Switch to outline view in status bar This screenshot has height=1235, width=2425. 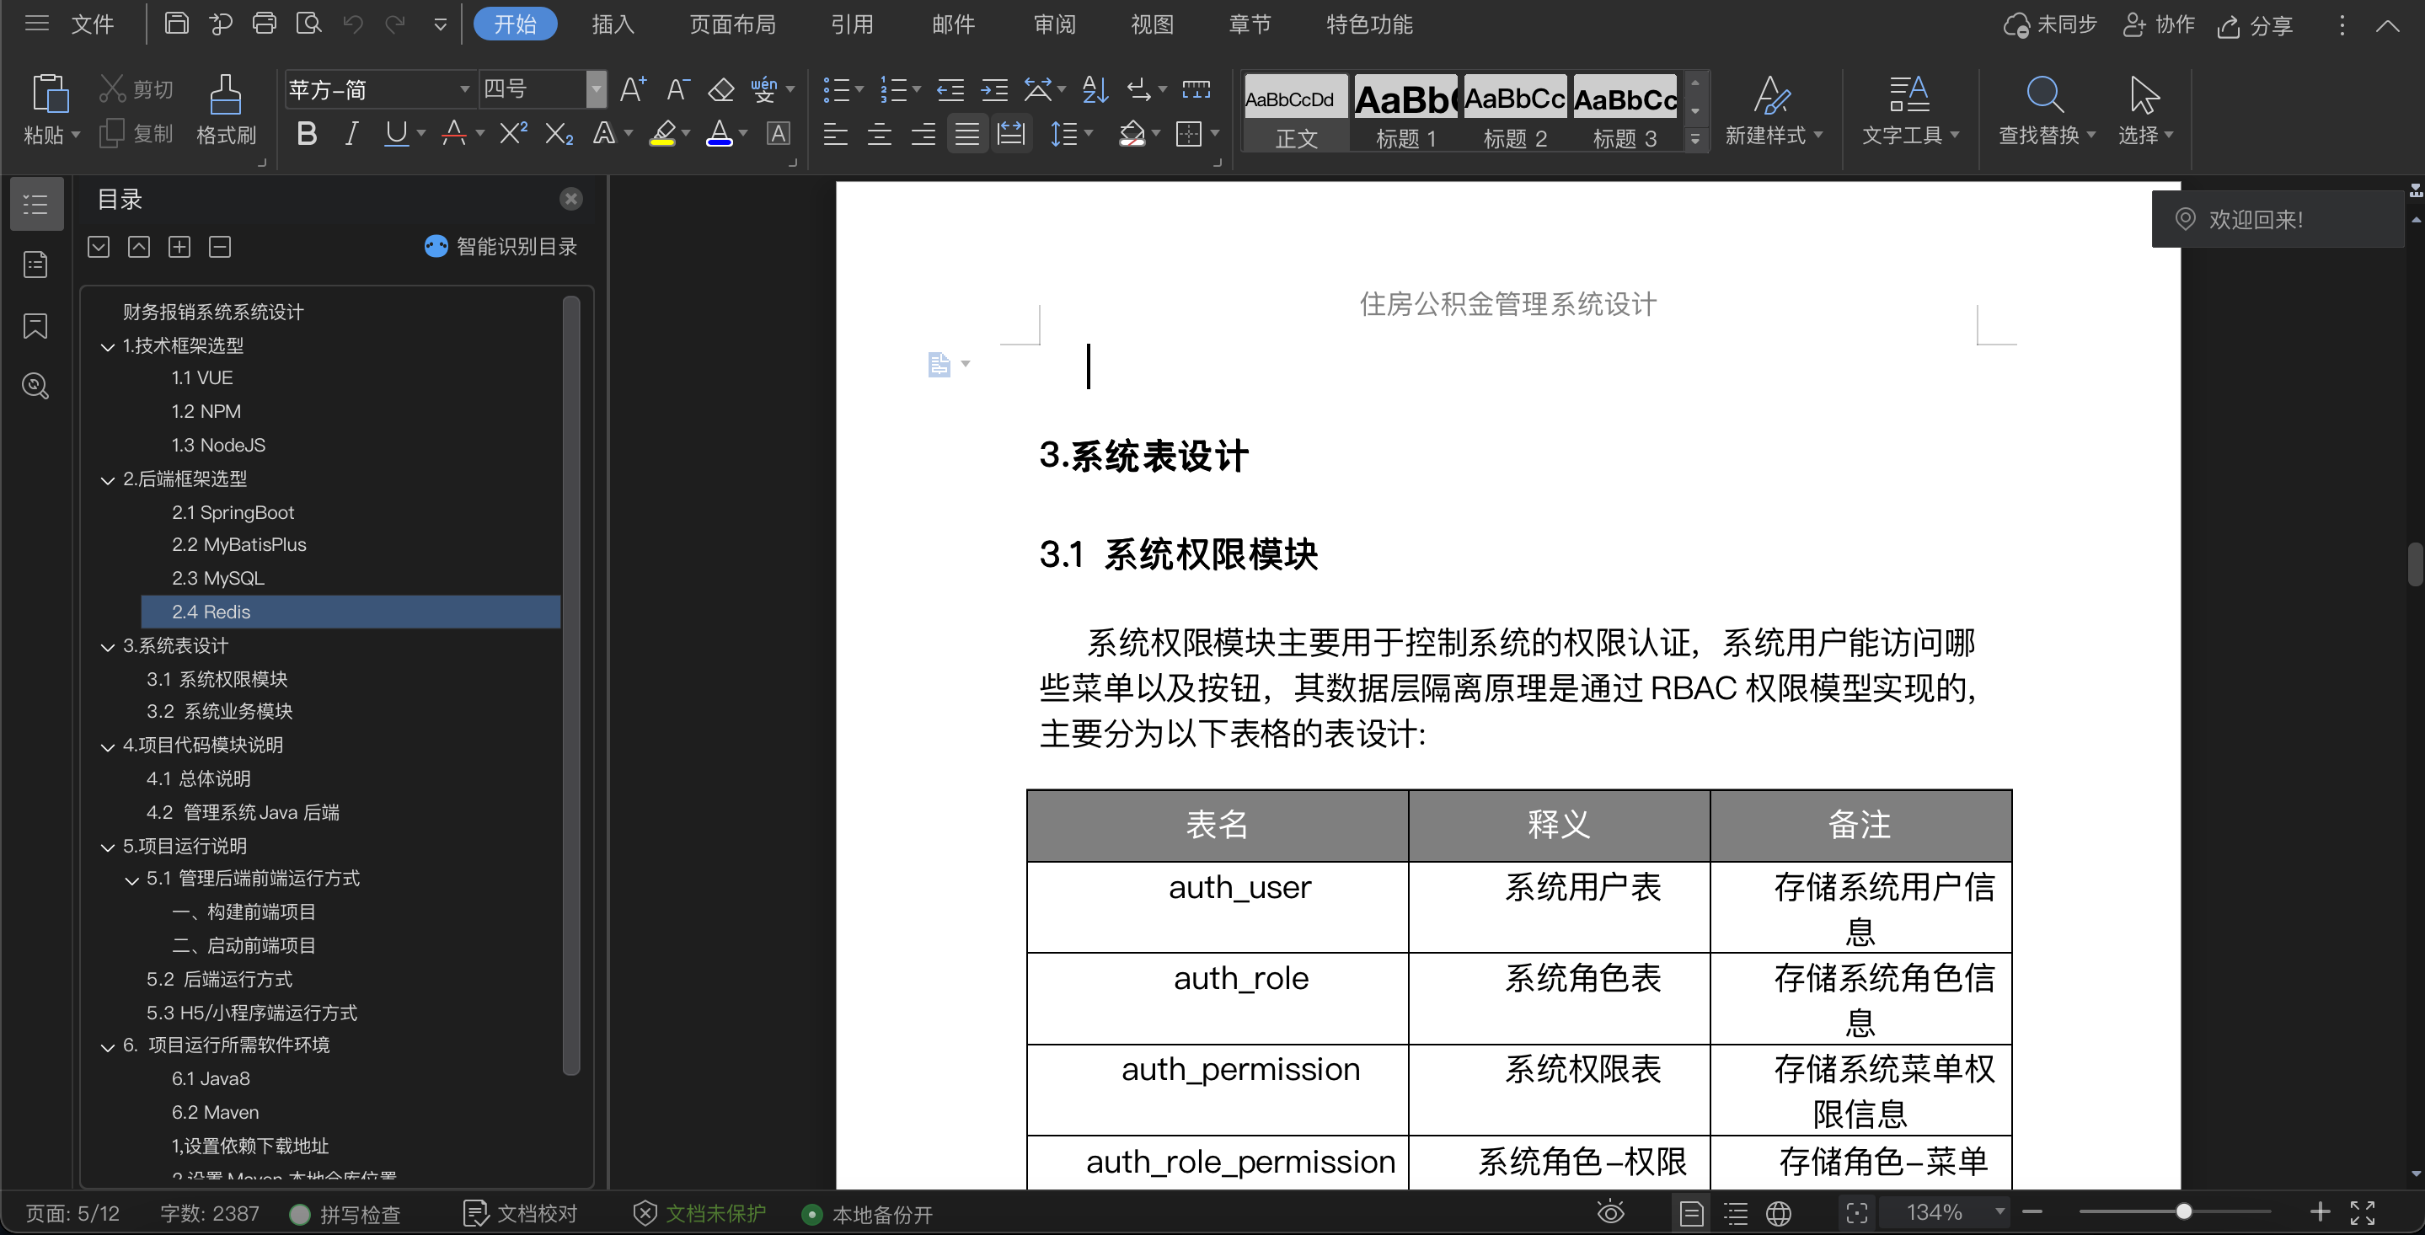point(1735,1213)
